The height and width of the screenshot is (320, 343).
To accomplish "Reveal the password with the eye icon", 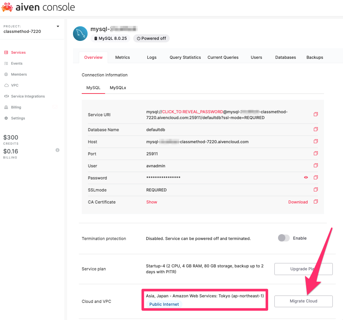I will pyautogui.click(x=306, y=178).
